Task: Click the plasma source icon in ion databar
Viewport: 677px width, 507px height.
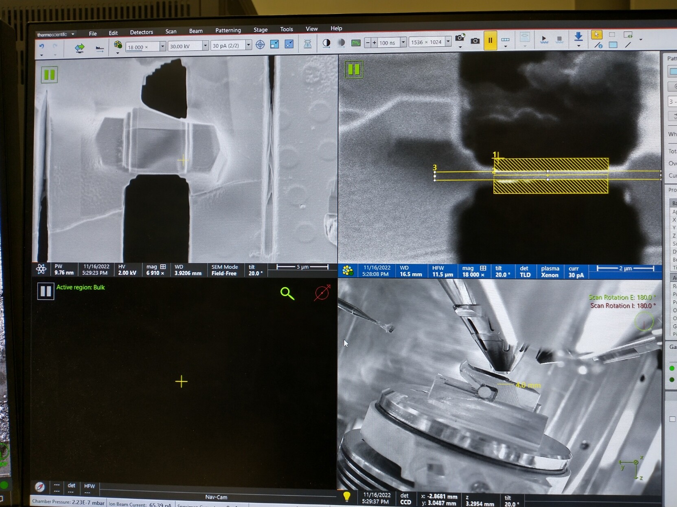Action: click(x=347, y=271)
